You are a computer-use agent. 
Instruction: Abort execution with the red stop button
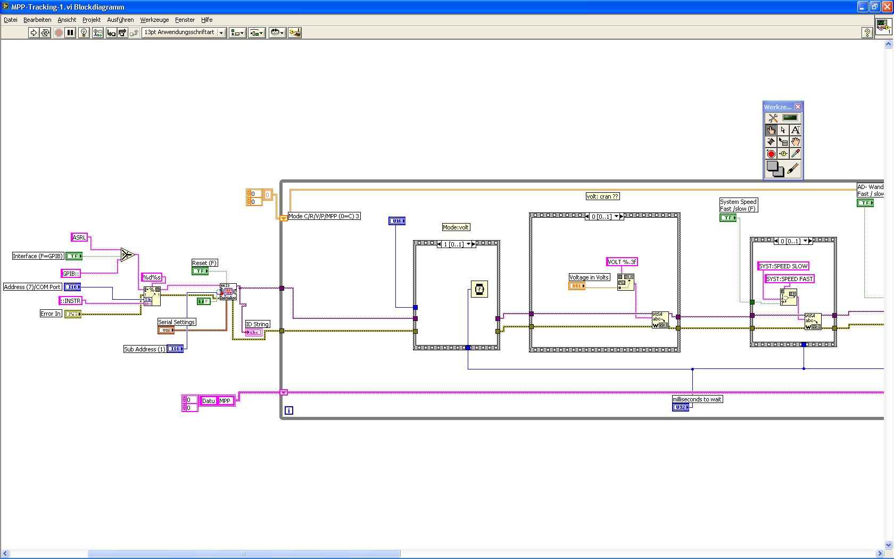click(x=59, y=32)
